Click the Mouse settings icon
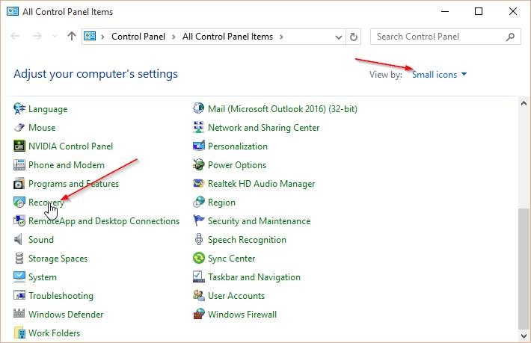The image size is (531, 343). click(x=19, y=128)
